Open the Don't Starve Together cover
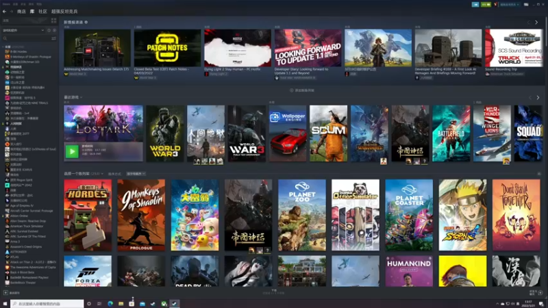 click(x=516, y=215)
